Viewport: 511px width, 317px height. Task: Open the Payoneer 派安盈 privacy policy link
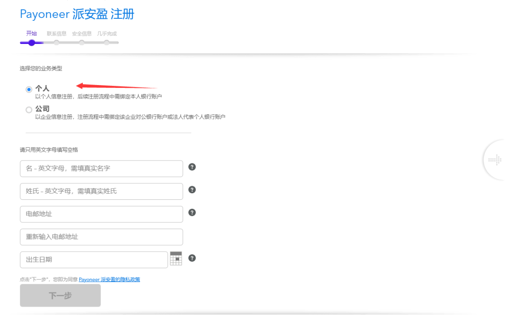110,279
